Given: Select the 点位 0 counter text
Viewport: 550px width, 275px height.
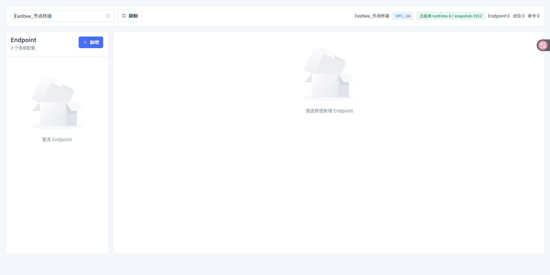Looking at the screenshot, I should (x=519, y=16).
